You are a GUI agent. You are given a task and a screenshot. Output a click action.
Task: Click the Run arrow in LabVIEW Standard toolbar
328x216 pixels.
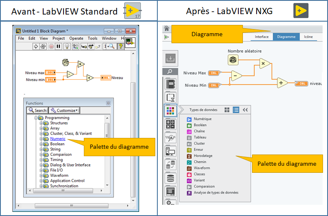pyautogui.click(x=36, y=46)
